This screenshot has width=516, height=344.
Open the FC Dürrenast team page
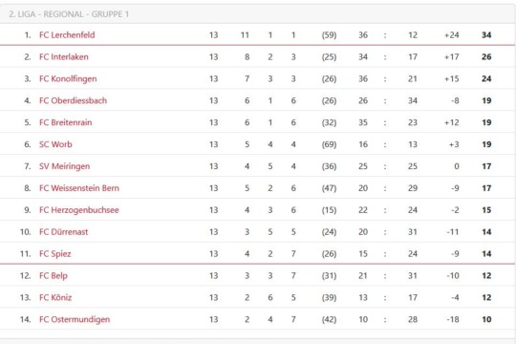tap(64, 232)
